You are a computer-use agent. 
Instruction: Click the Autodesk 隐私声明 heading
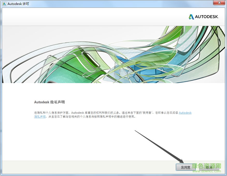pos(49,102)
